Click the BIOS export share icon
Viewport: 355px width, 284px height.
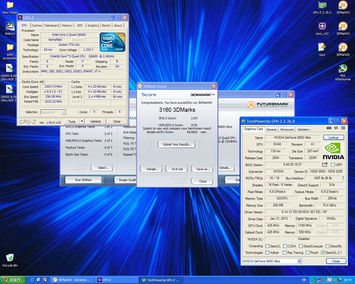[x=325, y=164]
